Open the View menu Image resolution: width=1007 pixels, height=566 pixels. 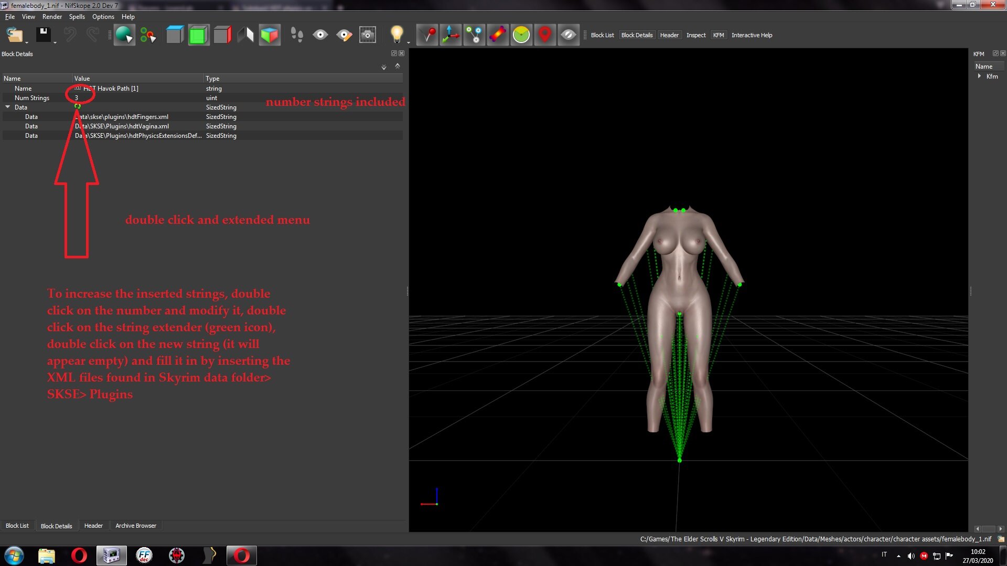tap(29, 17)
